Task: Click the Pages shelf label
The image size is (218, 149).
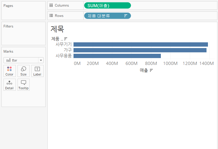Action: point(8,6)
